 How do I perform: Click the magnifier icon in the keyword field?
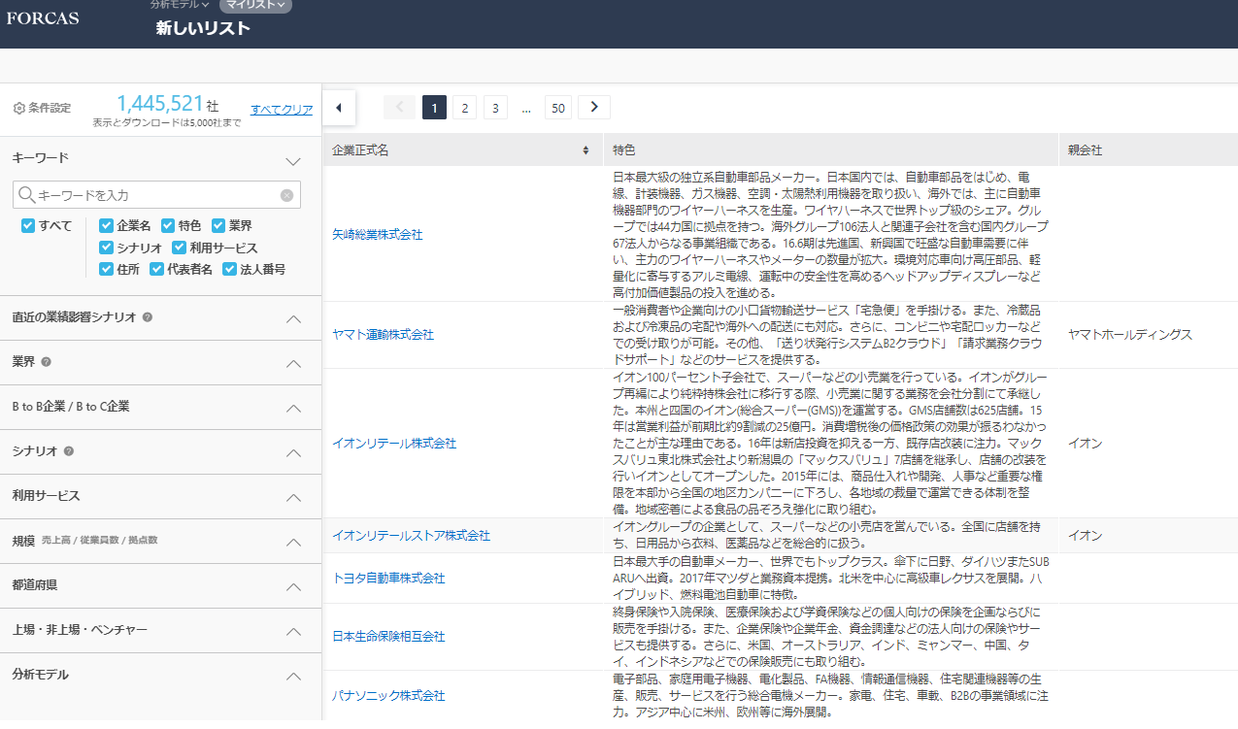tap(26, 194)
